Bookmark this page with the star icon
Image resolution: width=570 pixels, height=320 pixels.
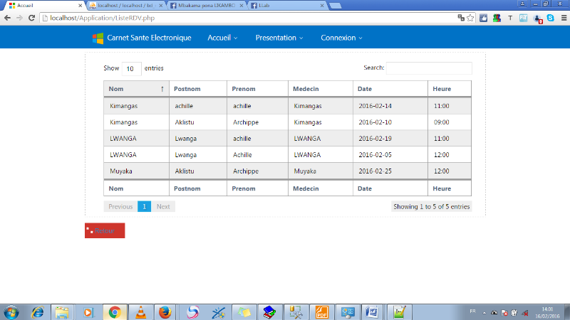[x=470, y=18]
